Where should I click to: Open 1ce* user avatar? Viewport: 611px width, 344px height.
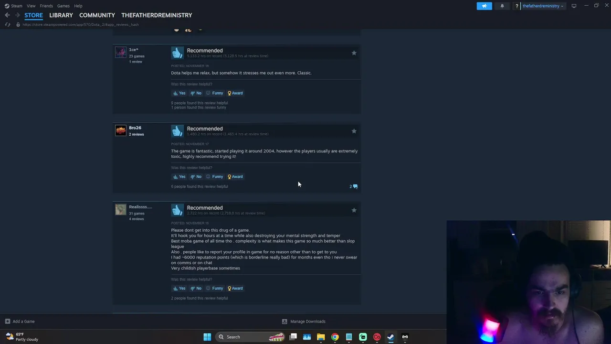point(121,52)
